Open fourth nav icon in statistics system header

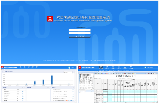pos(119,68)
